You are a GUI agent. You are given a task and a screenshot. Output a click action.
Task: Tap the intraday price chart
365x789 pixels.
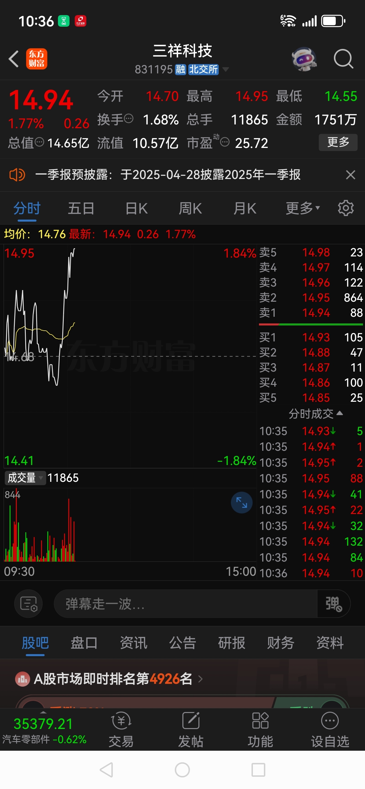tap(130, 356)
